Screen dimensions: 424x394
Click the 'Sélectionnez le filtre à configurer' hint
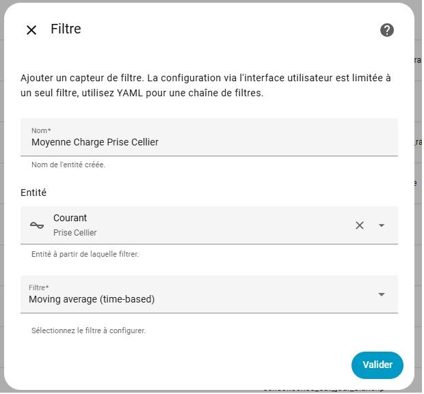88,330
